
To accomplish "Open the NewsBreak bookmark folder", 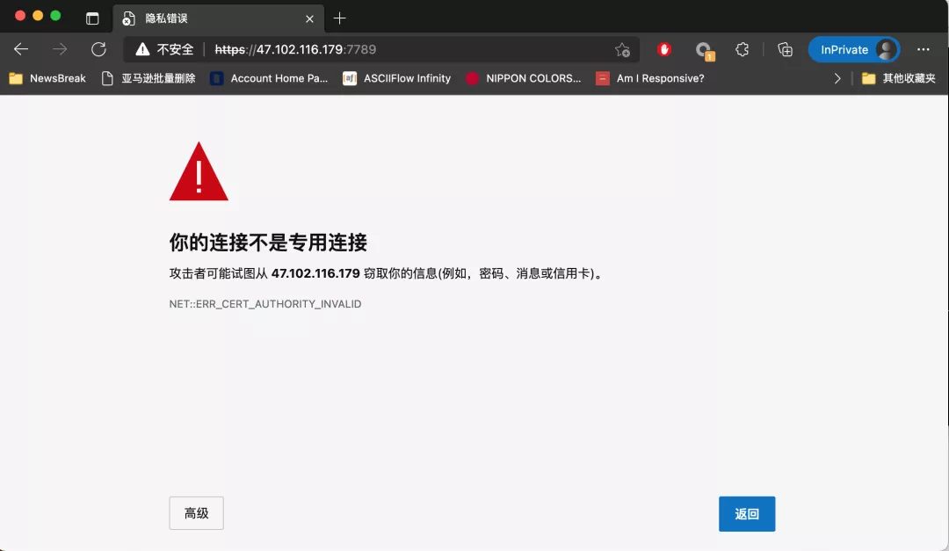I will point(47,78).
